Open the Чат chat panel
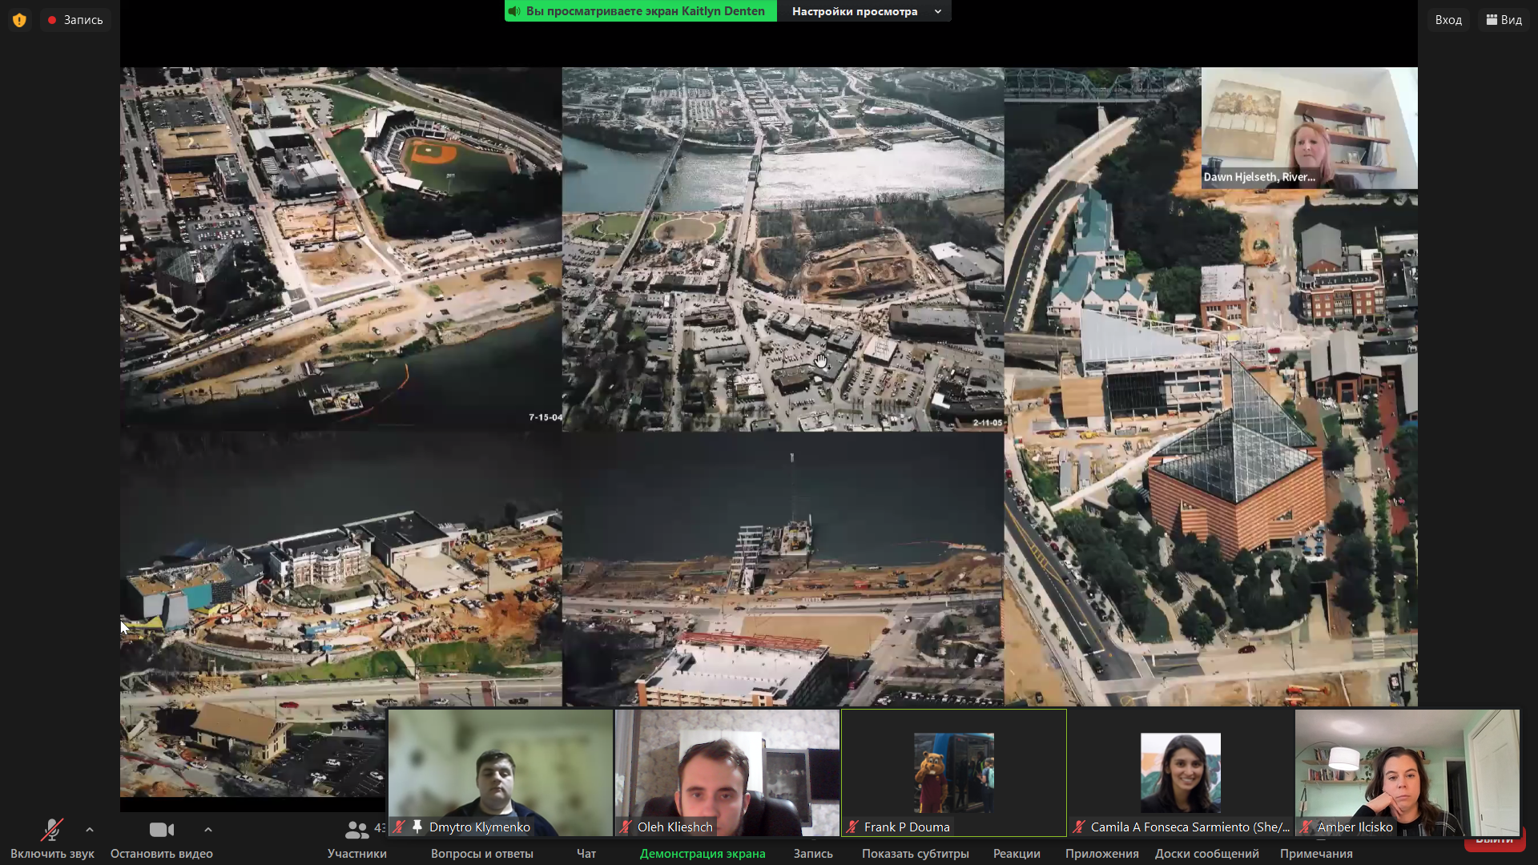 (x=586, y=854)
